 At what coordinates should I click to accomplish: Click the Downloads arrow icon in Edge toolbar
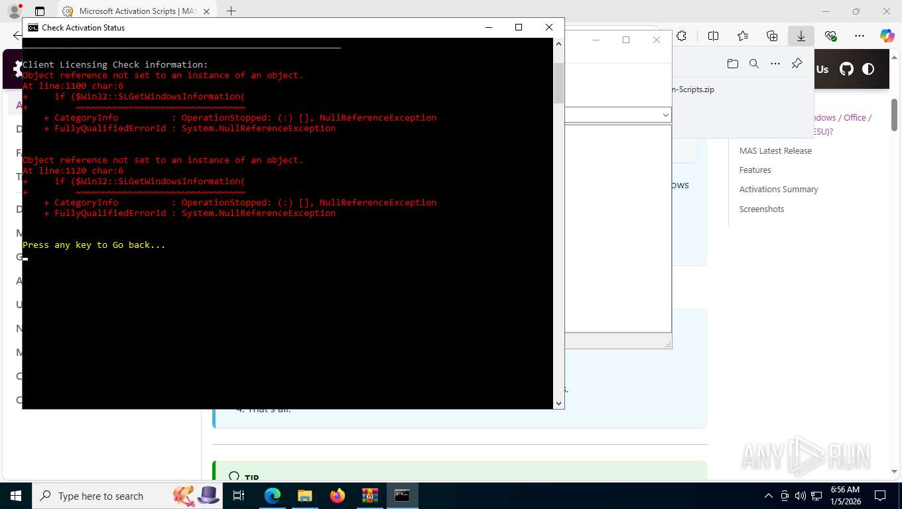tap(801, 36)
